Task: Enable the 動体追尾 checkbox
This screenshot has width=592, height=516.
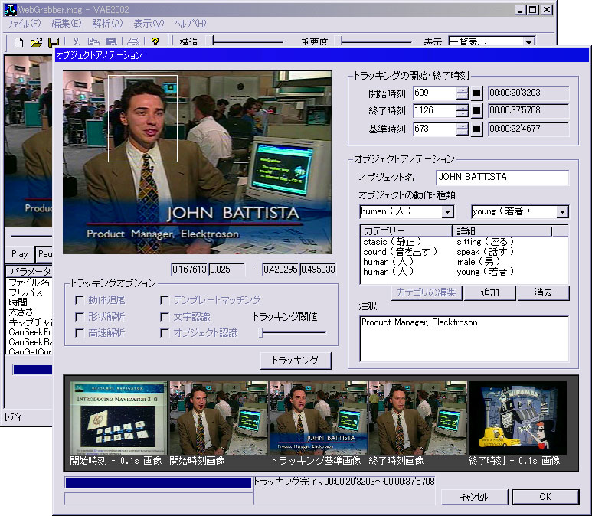Action: (80, 300)
